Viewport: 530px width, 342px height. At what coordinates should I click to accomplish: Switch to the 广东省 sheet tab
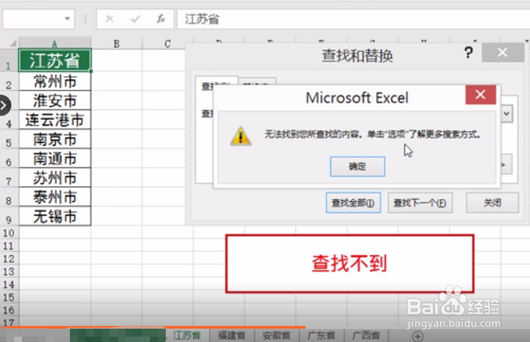coord(321,335)
